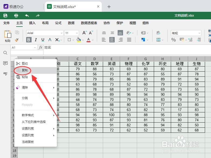Click the 极速办公 home tab
This screenshot has width=211, height=158.
coord(13,6)
